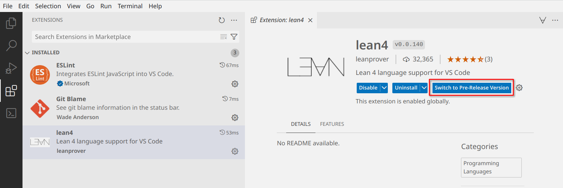Open the Disable dropdown arrow
563x188 pixels.
click(x=384, y=88)
